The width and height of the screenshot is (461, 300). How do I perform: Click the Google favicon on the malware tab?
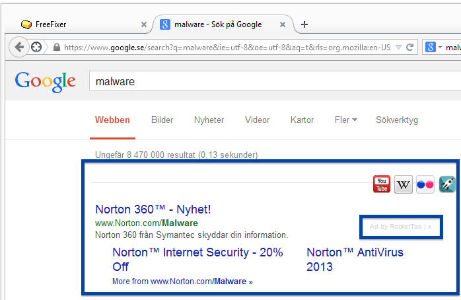pyautogui.click(x=165, y=24)
